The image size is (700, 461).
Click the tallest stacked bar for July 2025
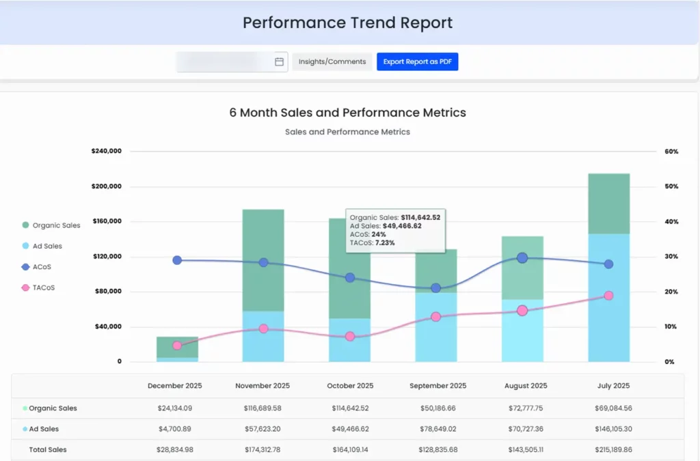[610, 266]
